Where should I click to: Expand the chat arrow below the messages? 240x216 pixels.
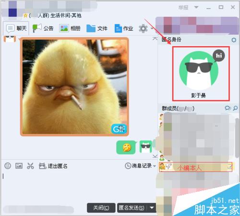click(155, 156)
